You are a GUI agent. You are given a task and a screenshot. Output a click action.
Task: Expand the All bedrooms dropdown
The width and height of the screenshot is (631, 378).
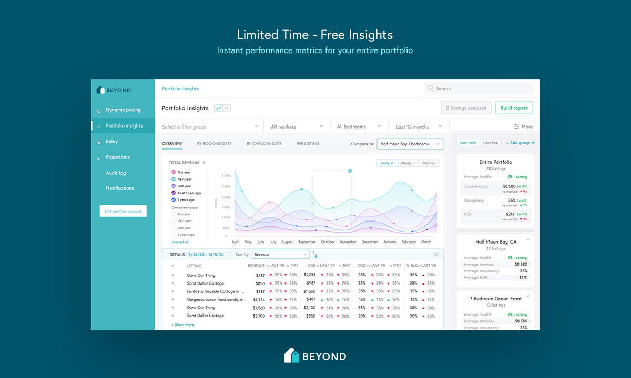click(359, 127)
